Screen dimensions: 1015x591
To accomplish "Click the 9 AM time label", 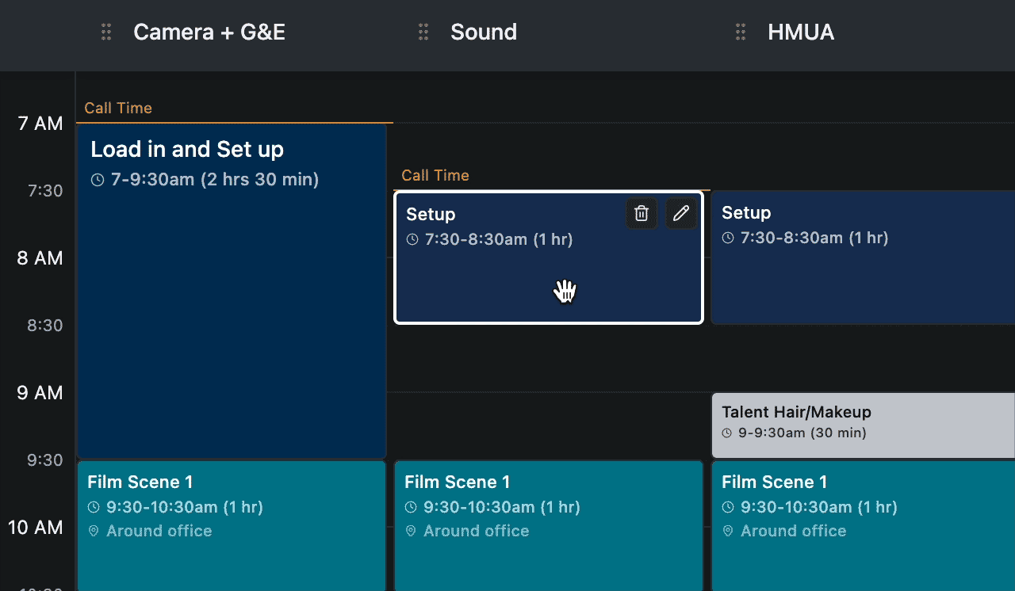I will pyautogui.click(x=40, y=393).
